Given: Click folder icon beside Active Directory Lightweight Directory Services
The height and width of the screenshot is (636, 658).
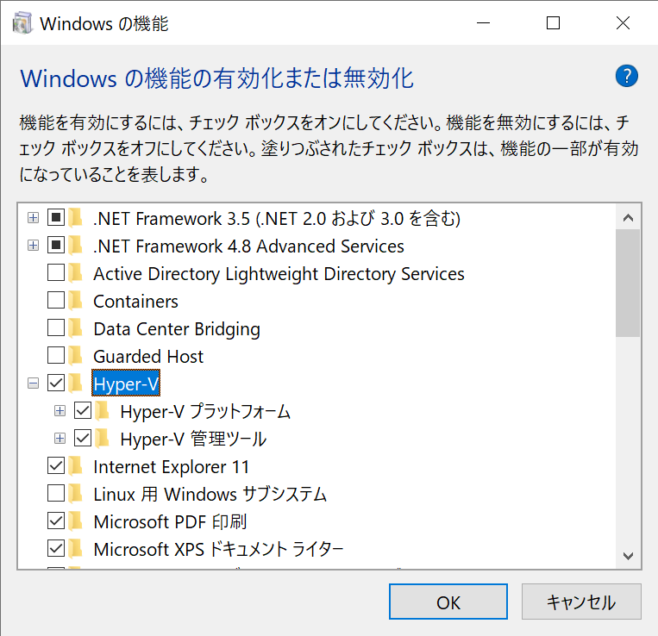Looking at the screenshot, I should coord(76,273).
